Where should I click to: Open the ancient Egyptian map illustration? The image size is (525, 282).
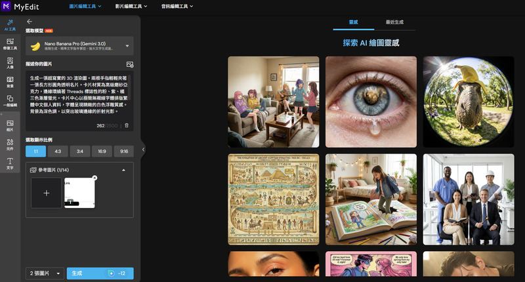pyautogui.click(x=274, y=199)
